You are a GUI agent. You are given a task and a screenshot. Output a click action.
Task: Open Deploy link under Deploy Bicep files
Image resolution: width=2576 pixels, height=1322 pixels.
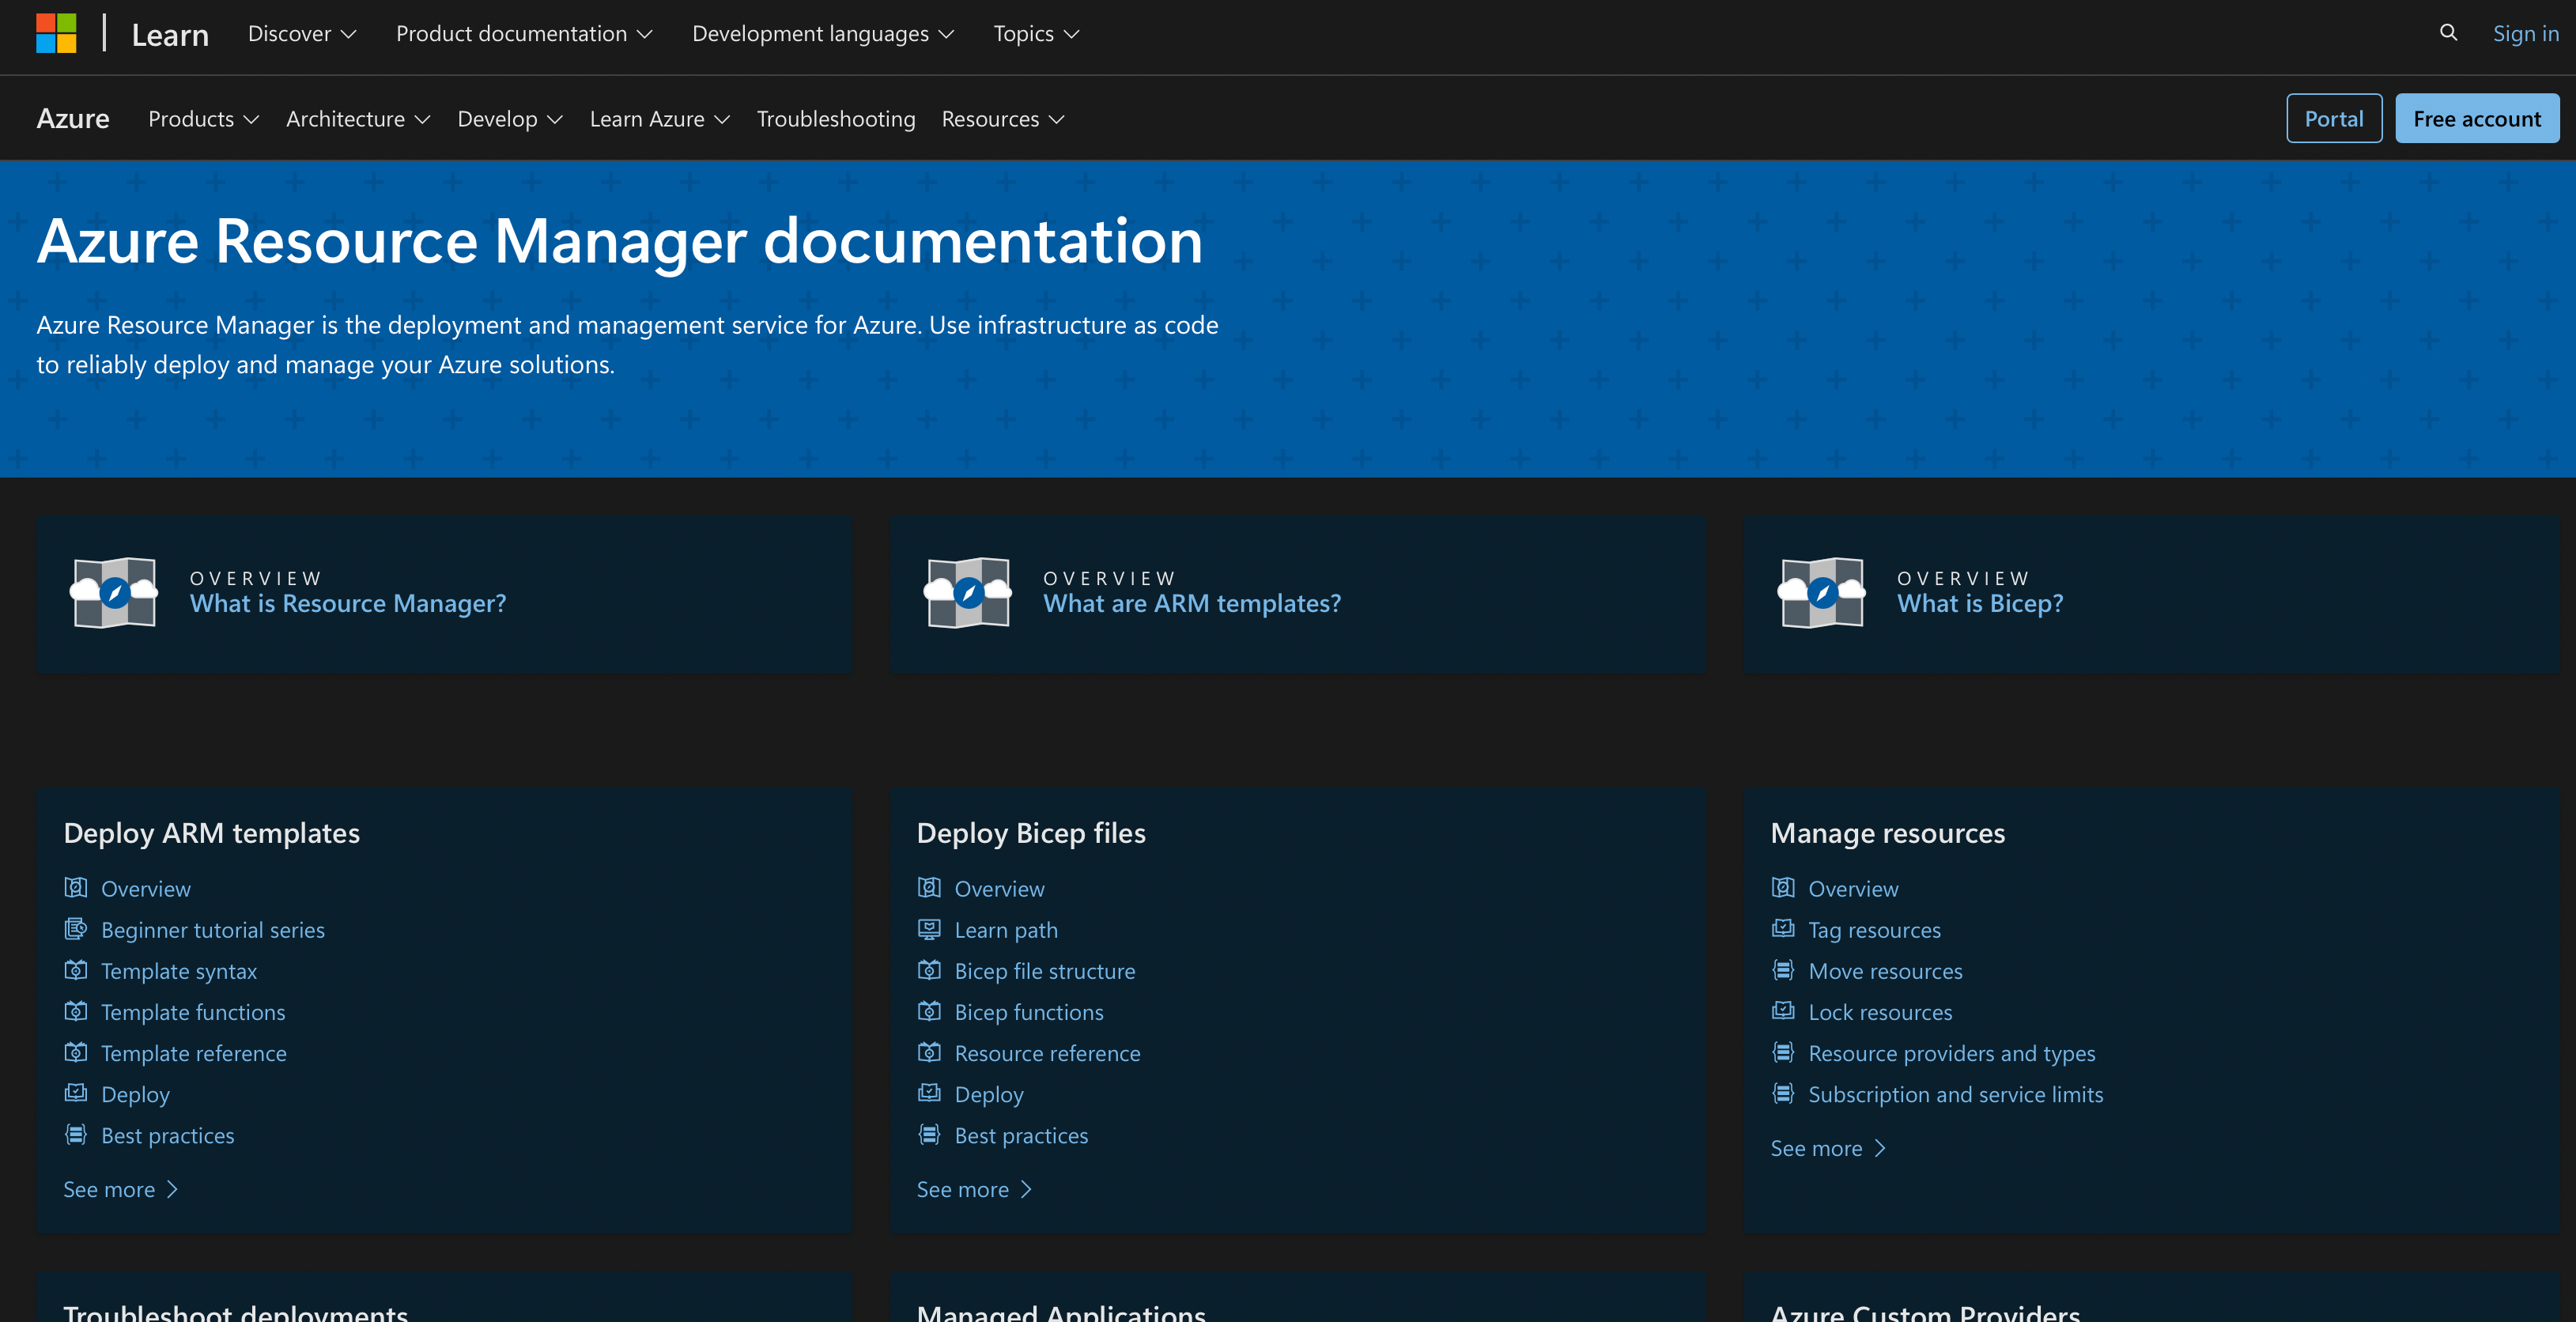tap(989, 1094)
